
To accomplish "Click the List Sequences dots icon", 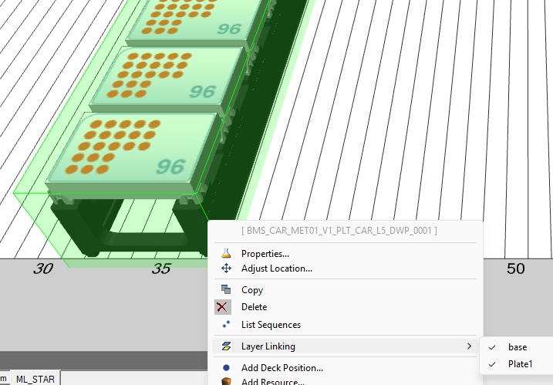I will point(226,325).
